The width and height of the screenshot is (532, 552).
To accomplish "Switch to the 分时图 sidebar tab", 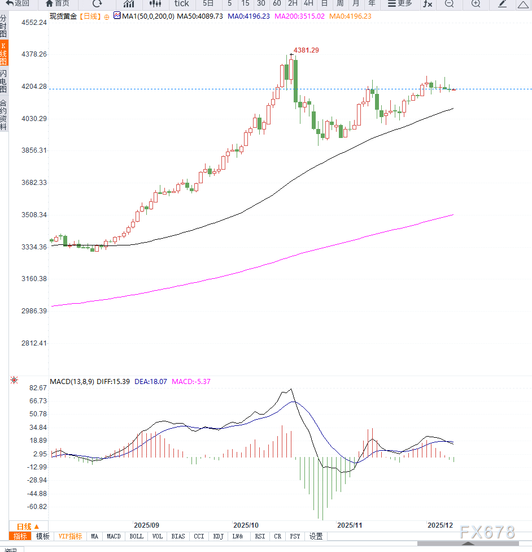I will tap(5, 25).
